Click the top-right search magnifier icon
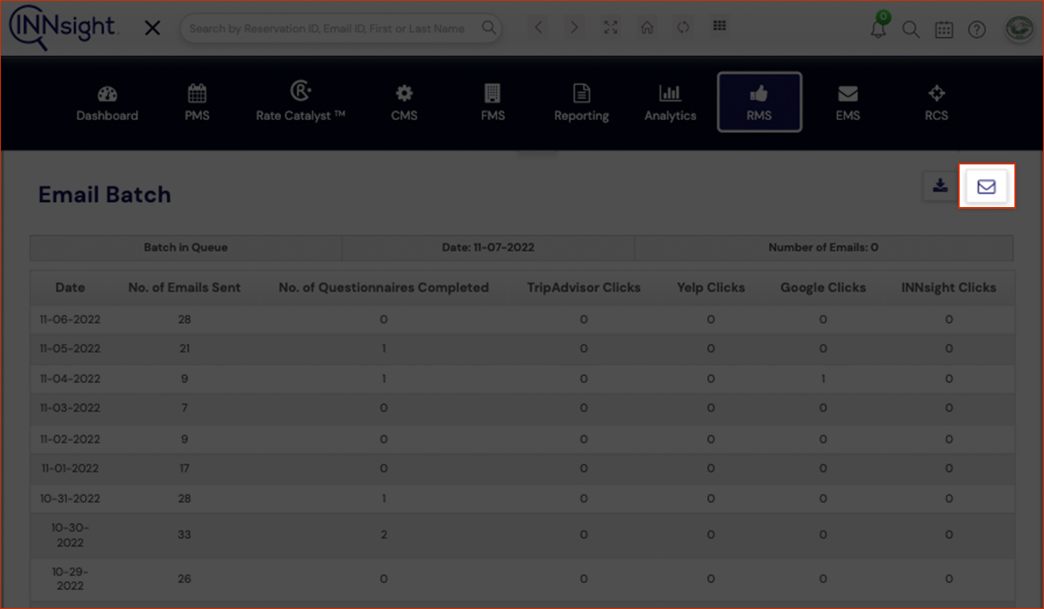 pyautogui.click(x=911, y=30)
